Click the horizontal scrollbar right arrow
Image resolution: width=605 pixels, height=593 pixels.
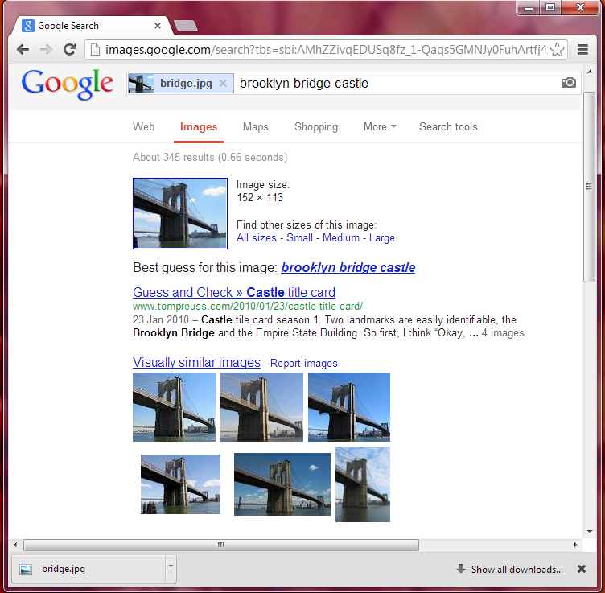576,546
